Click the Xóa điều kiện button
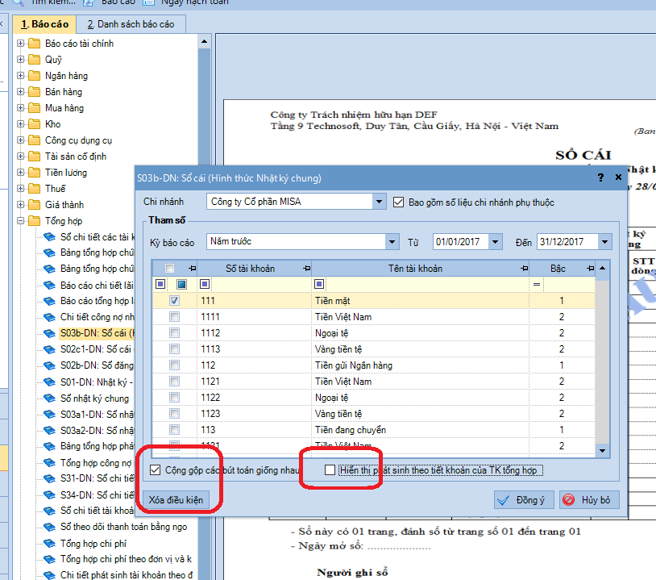Viewport: 656px width, 580px height. coord(176,500)
